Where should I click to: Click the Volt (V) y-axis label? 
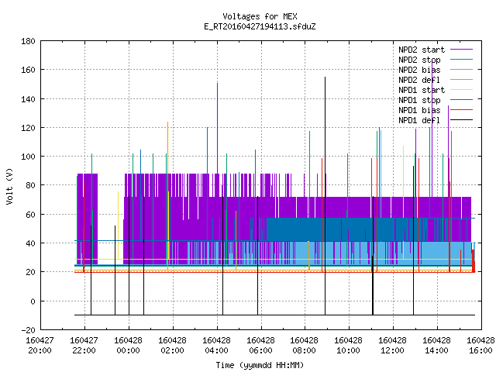pyautogui.click(x=9, y=186)
